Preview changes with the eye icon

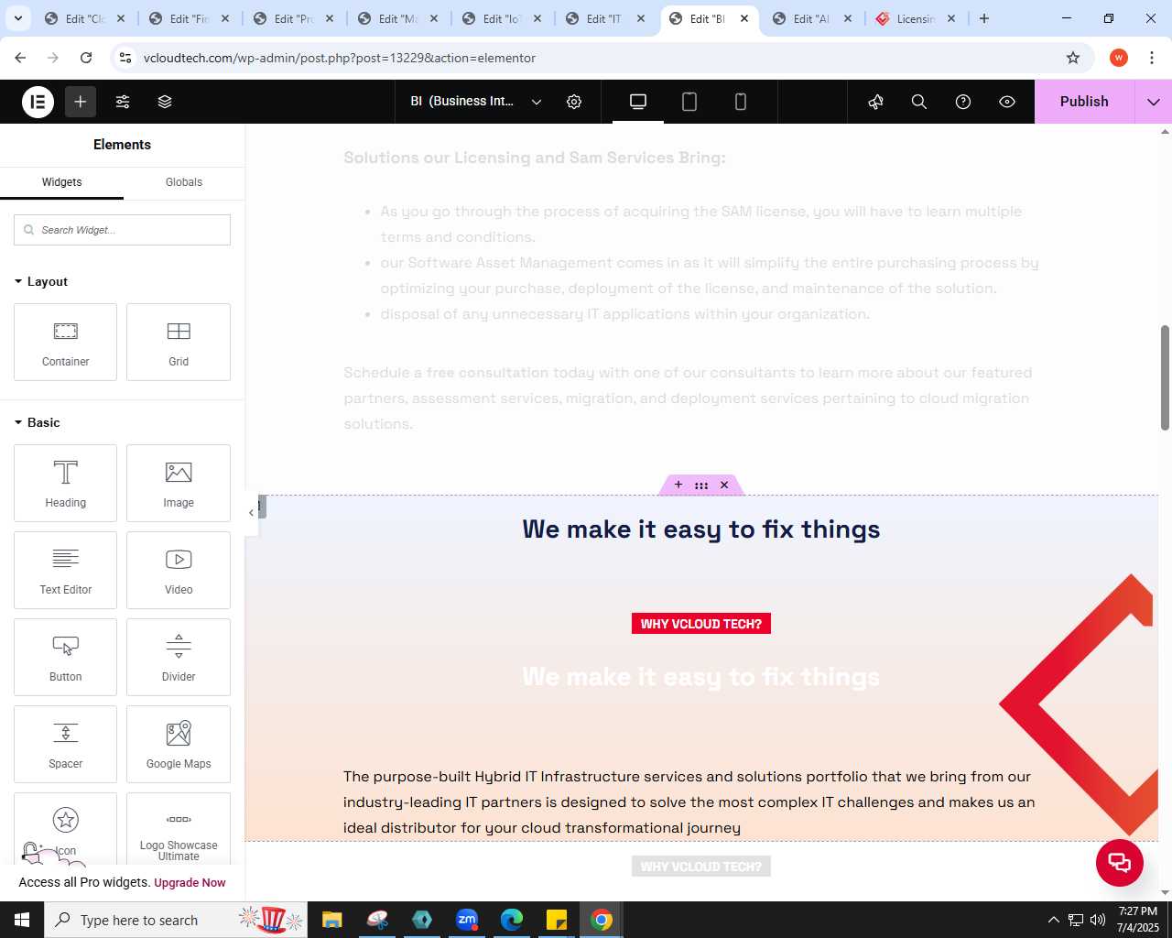pos(1007,102)
